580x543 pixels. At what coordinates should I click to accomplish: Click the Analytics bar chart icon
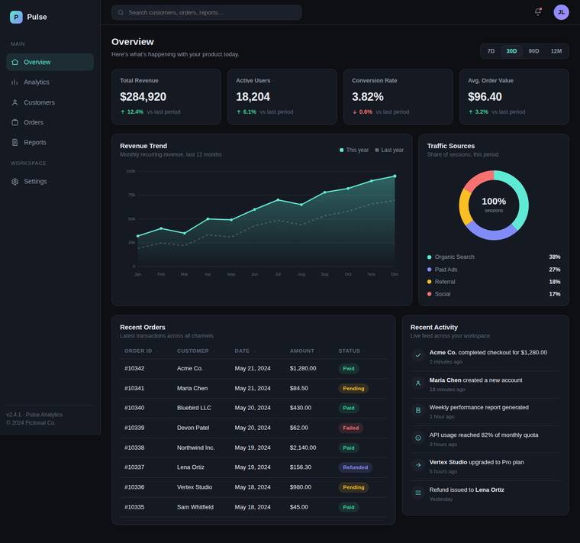(x=14, y=82)
